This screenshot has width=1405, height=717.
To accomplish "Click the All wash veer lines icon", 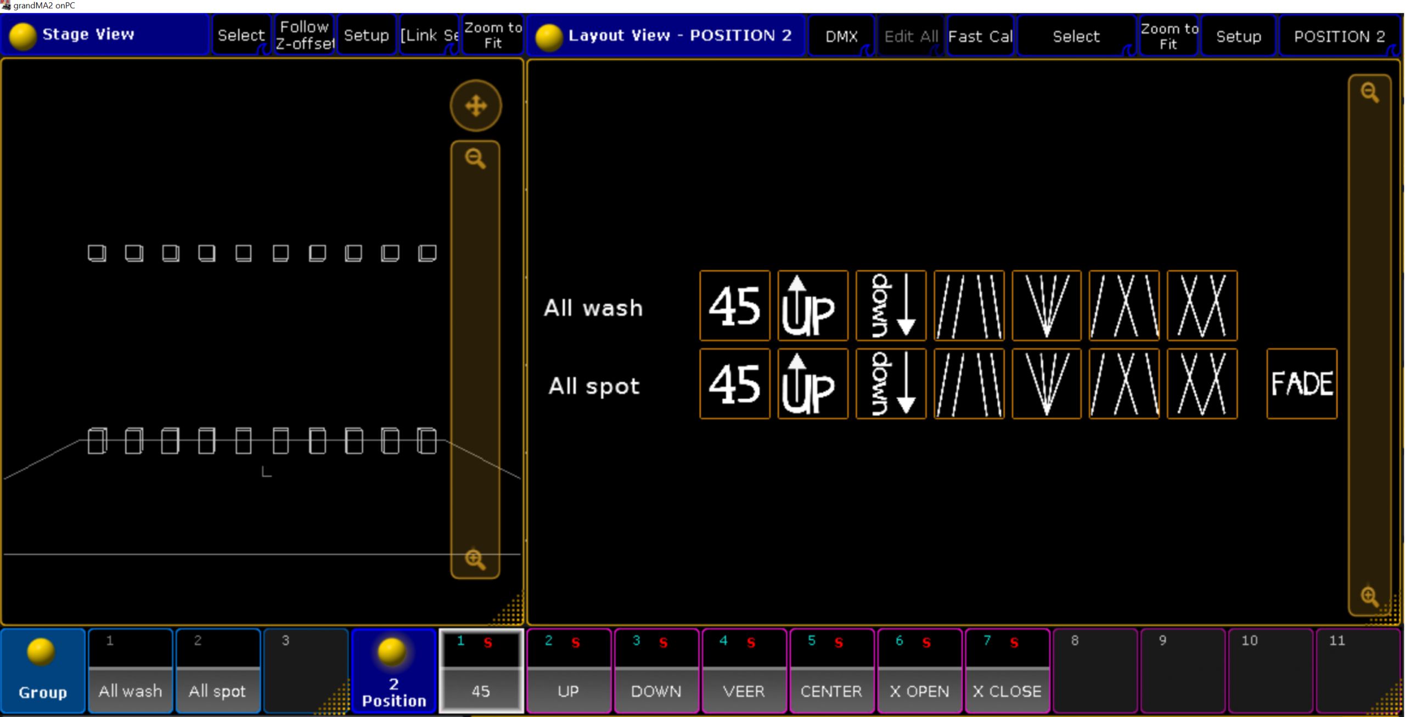I will pyautogui.click(x=969, y=306).
